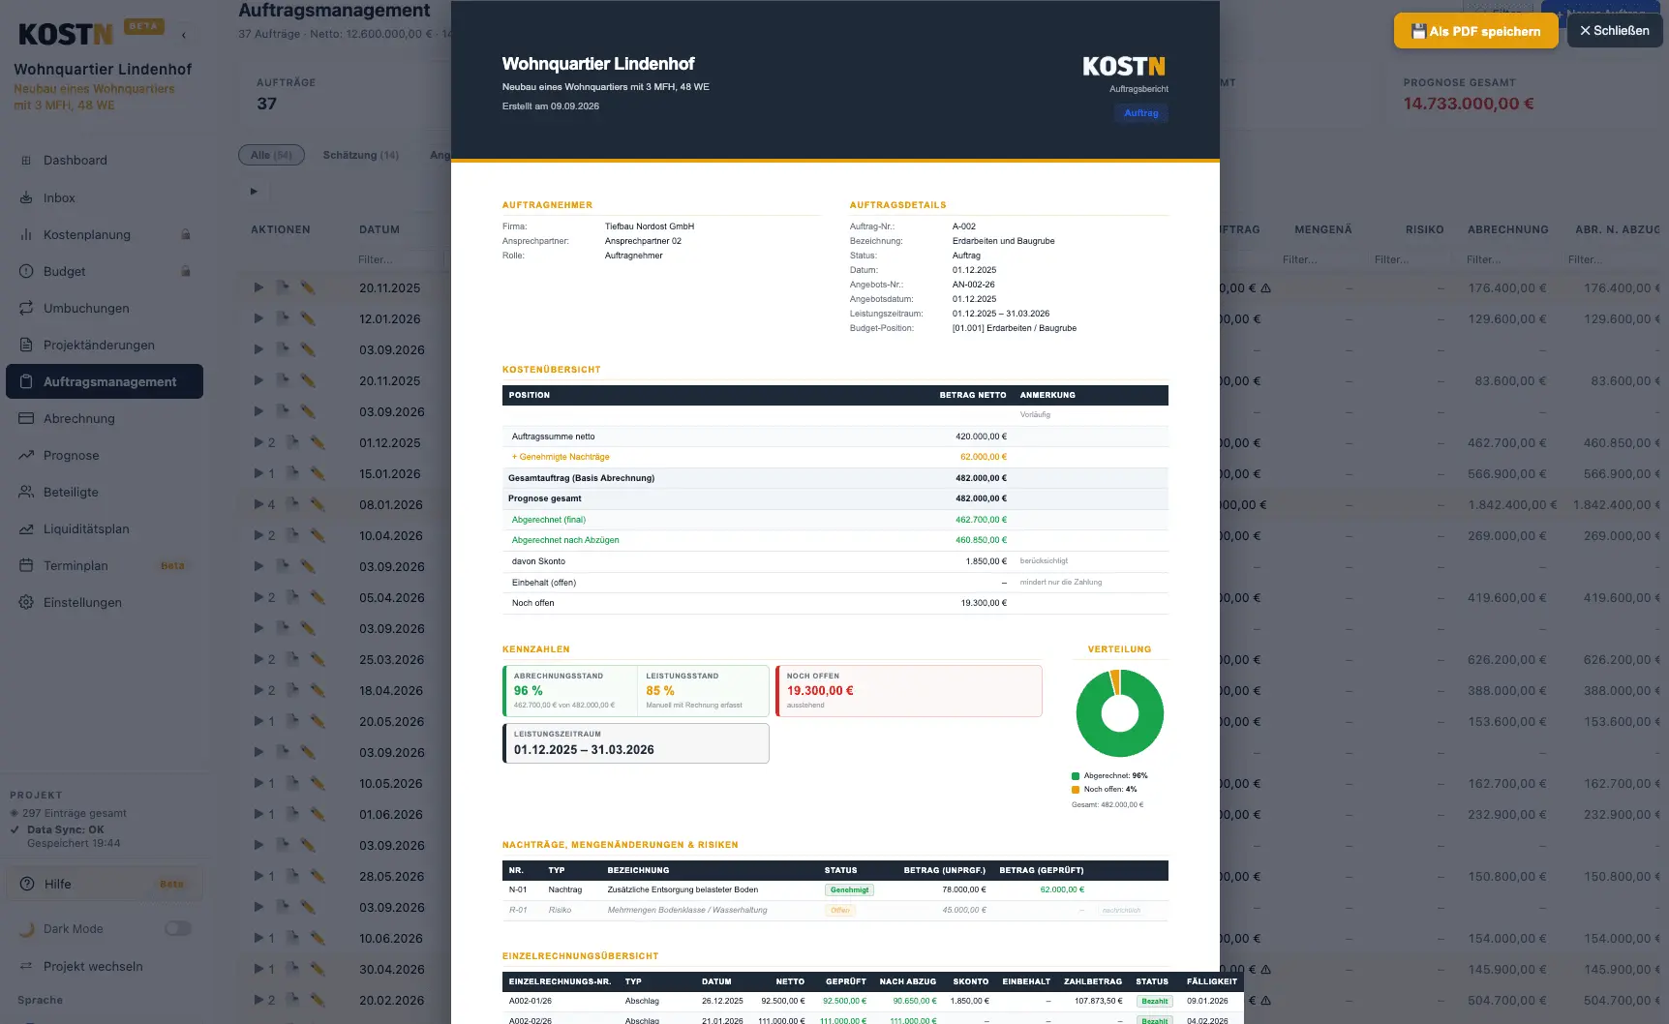Expand the 01.12.2025 order row

point(258,442)
